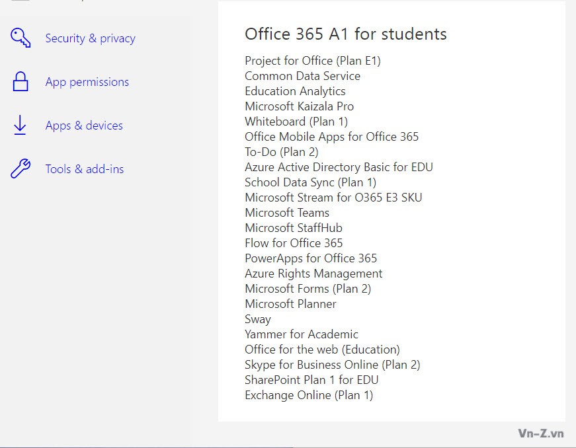Click the Microsoft Teams list entry
The height and width of the screenshot is (448, 576).
pos(287,213)
